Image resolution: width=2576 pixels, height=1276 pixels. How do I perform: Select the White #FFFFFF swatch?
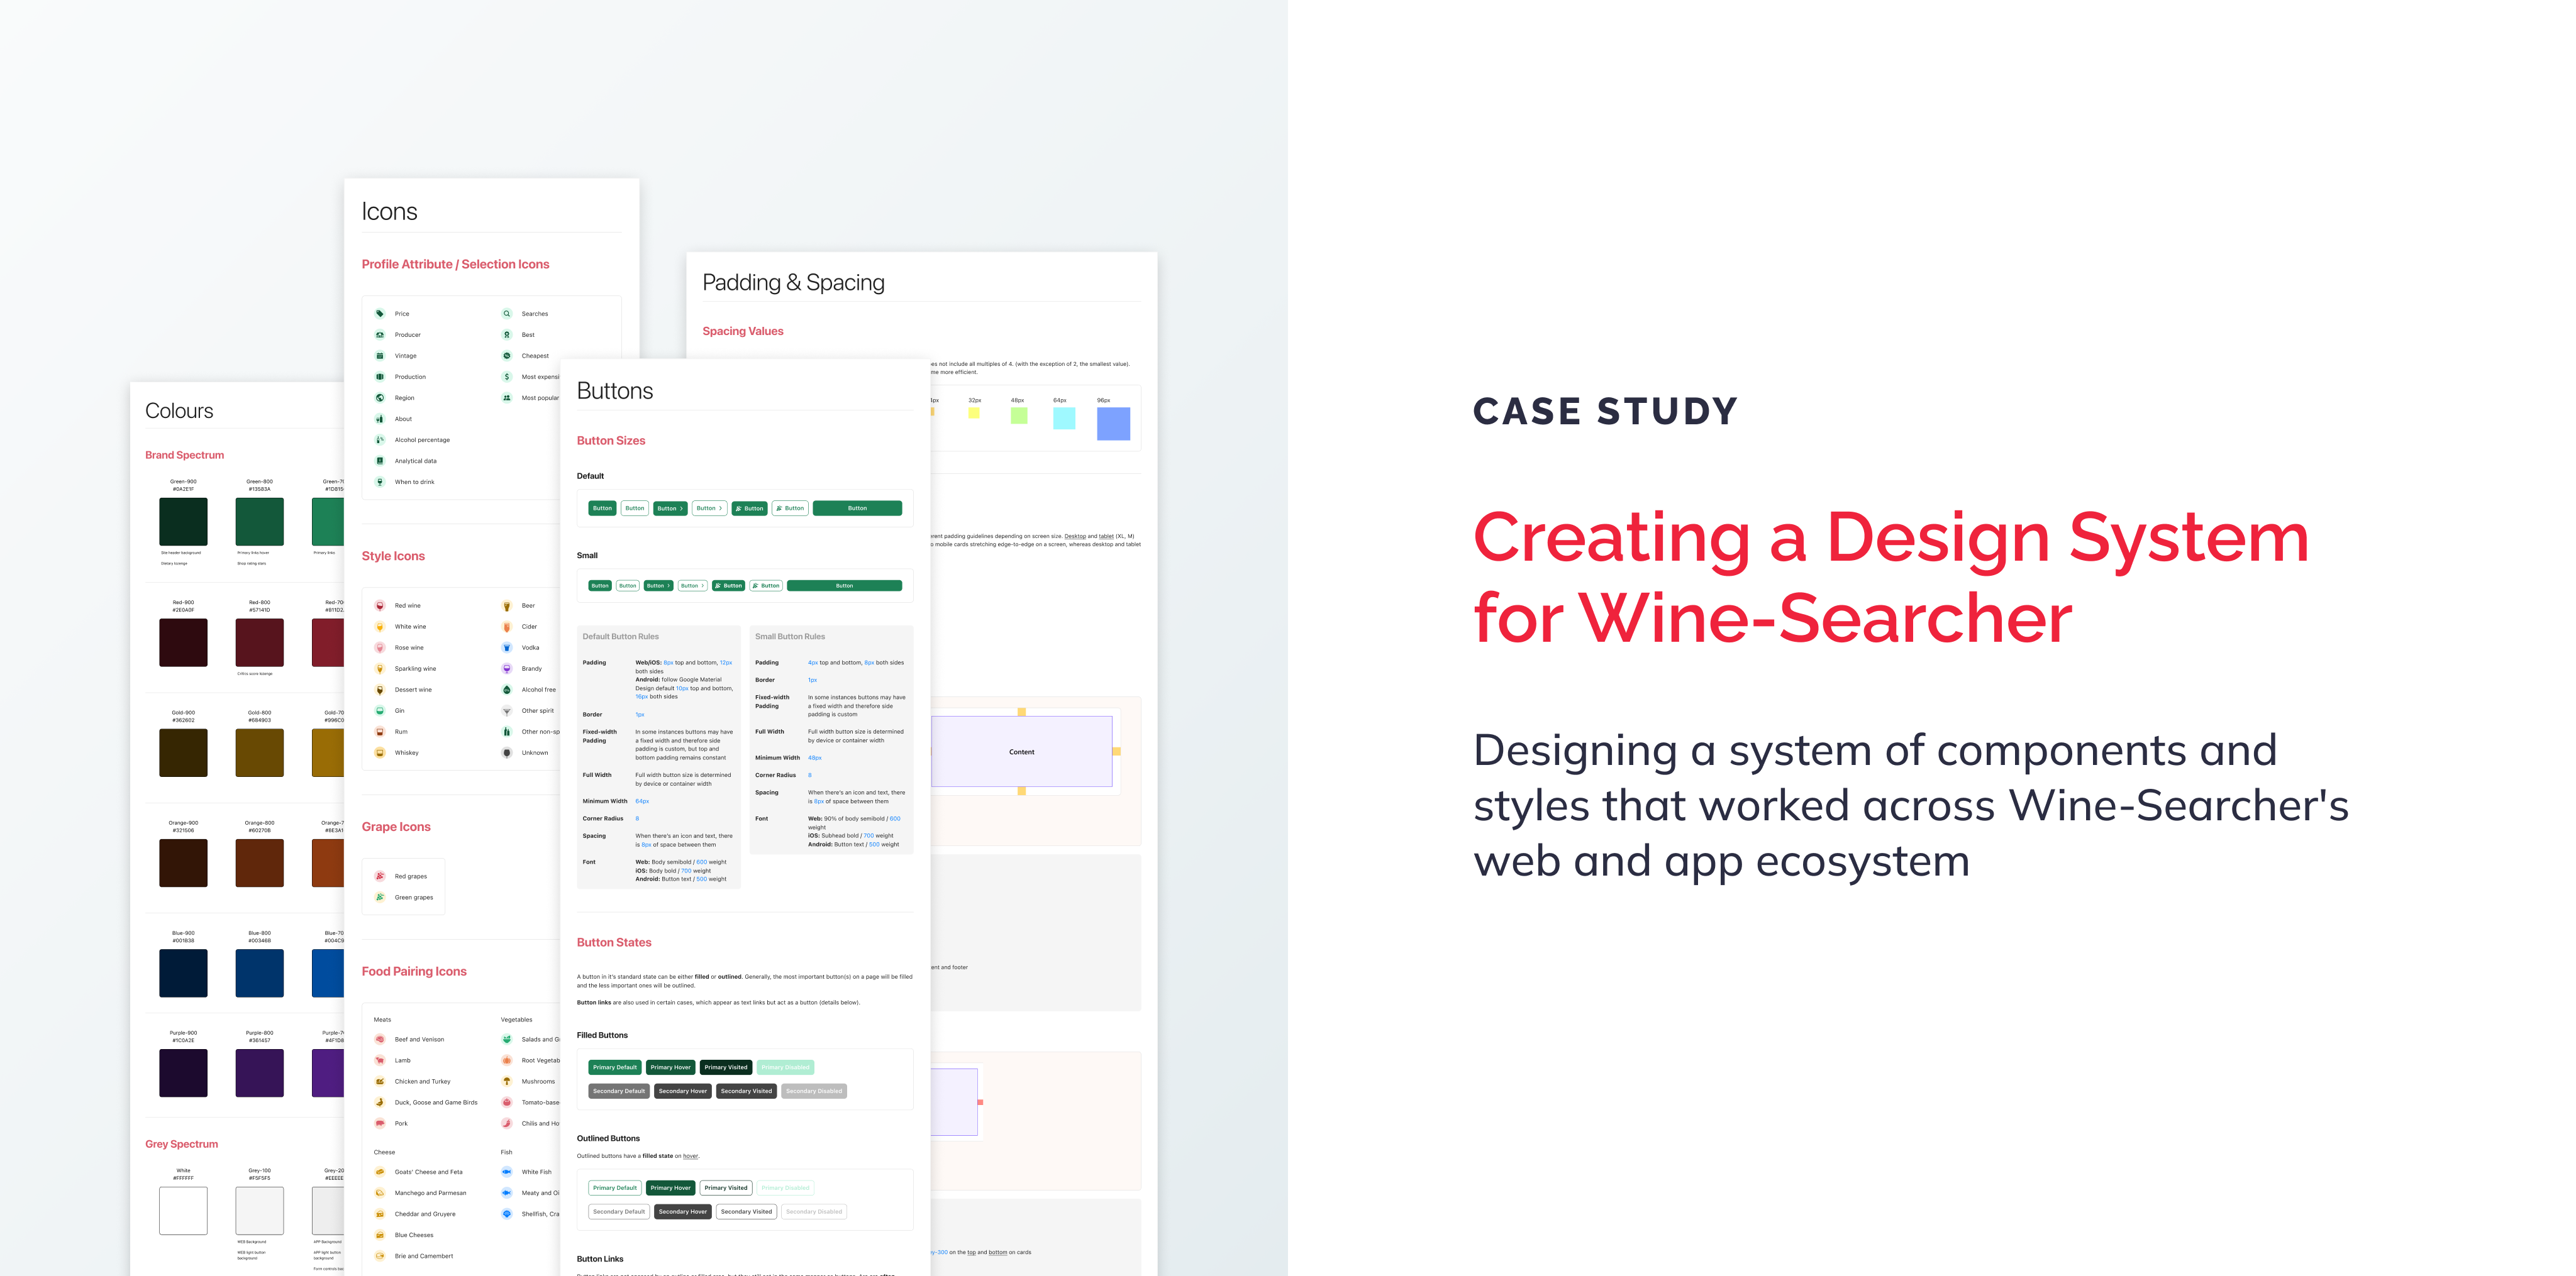coord(183,1211)
